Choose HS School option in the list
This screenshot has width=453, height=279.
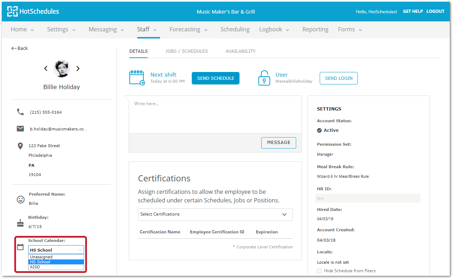(x=56, y=262)
